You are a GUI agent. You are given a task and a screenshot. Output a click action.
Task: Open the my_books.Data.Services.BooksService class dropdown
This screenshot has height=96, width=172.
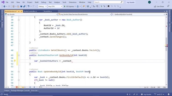[x=85, y=14]
